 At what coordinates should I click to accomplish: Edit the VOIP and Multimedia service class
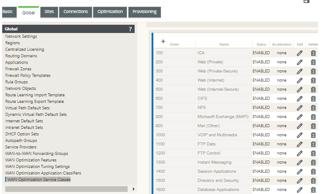point(299,135)
